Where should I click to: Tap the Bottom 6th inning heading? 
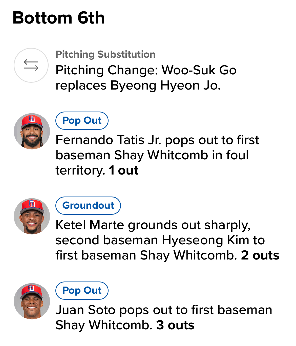click(59, 18)
